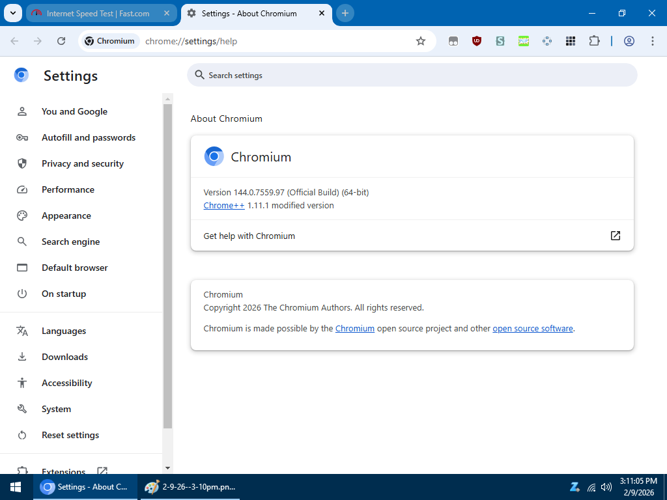Open the apps grid extension icon
The height and width of the screenshot is (500, 667).
571,41
